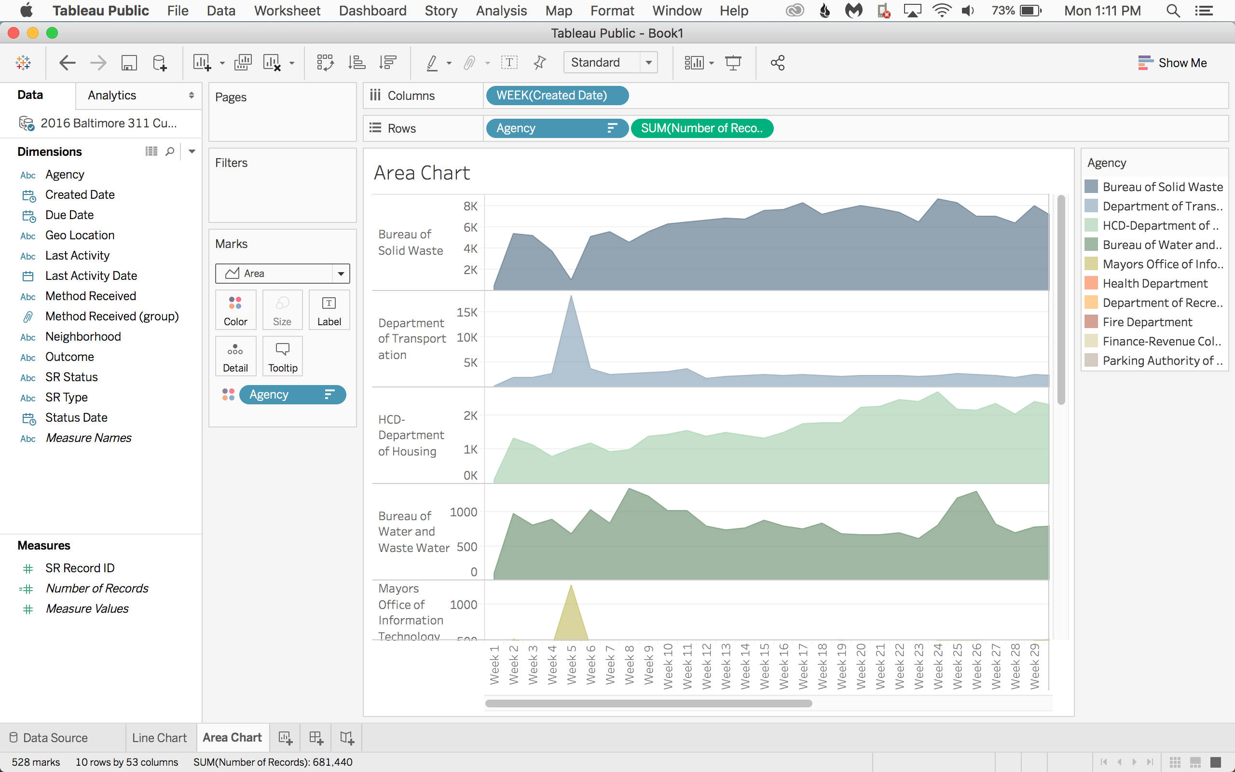Image resolution: width=1235 pixels, height=772 pixels.
Task: Click the highlight pen icon
Action: click(x=432, y=63)
